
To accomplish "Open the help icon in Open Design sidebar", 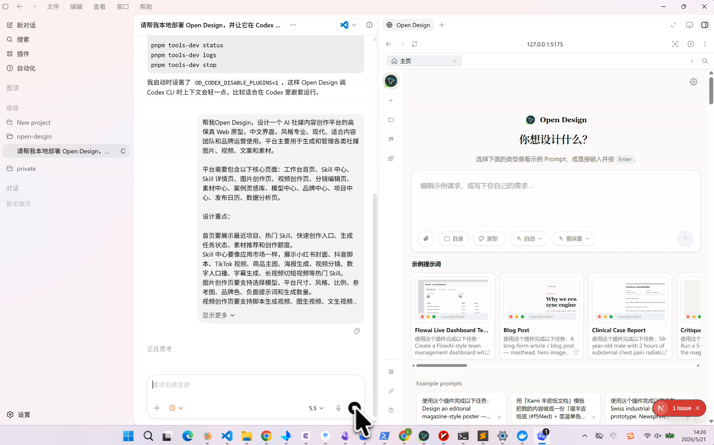I will 391,410.
